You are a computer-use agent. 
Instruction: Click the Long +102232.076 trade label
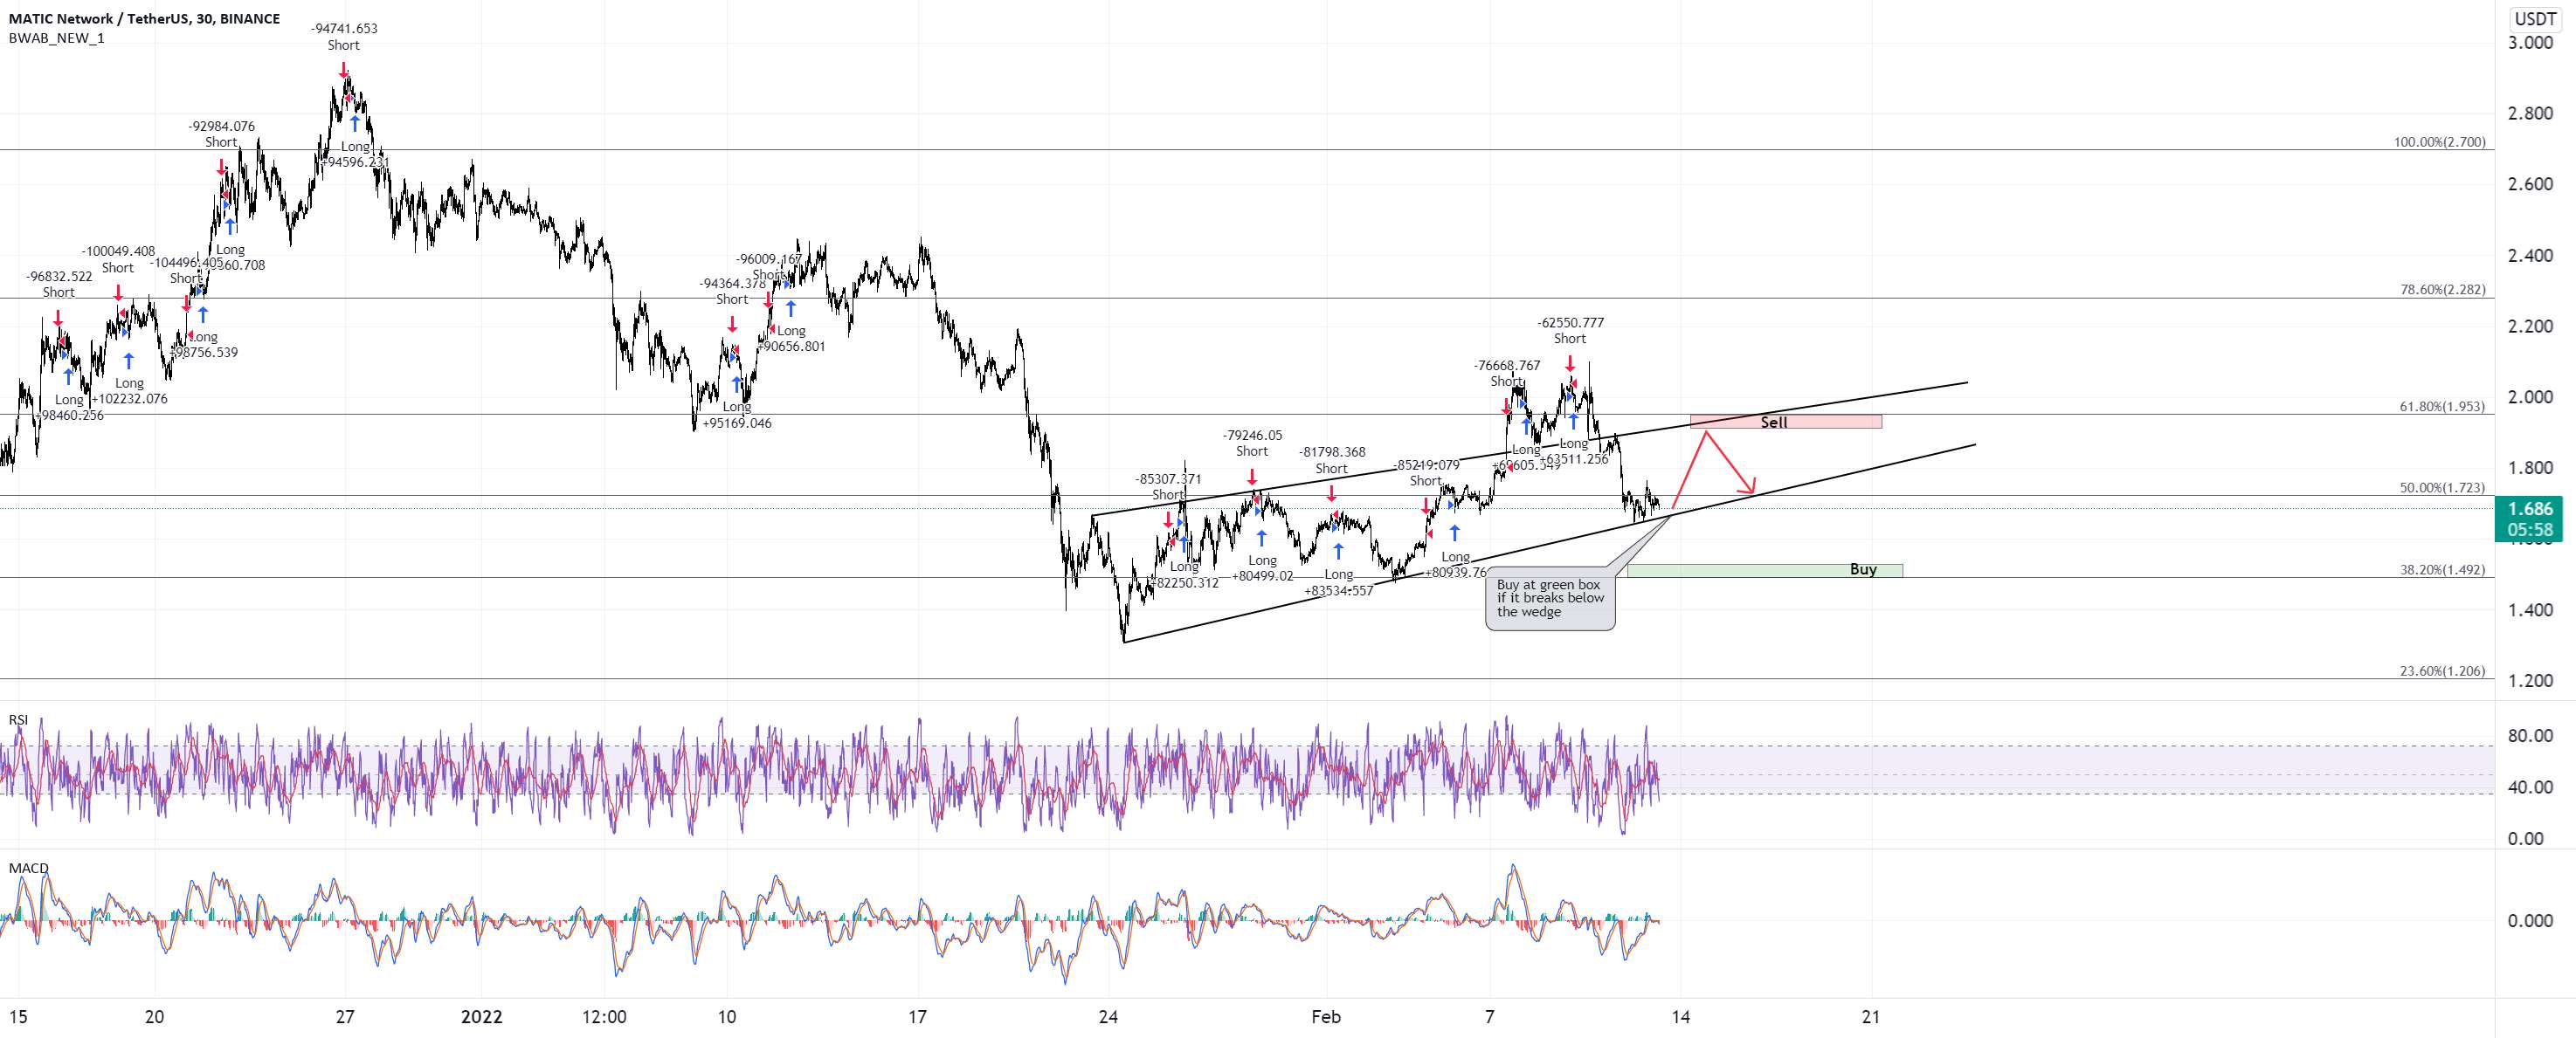[x=129, y=390]
